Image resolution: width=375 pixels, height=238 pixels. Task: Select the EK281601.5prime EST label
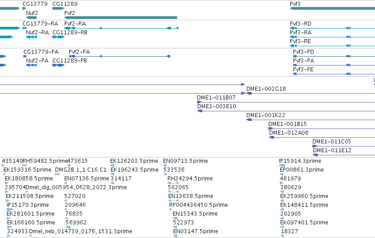(30, 214)
